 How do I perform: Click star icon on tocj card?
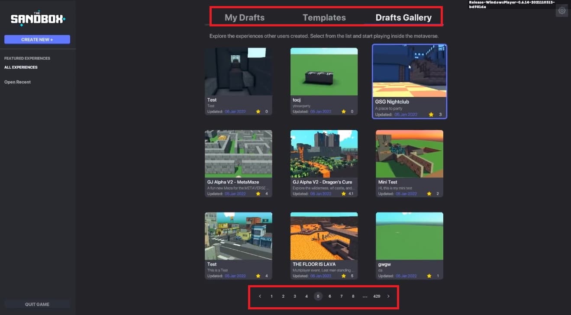click(345, 112)
